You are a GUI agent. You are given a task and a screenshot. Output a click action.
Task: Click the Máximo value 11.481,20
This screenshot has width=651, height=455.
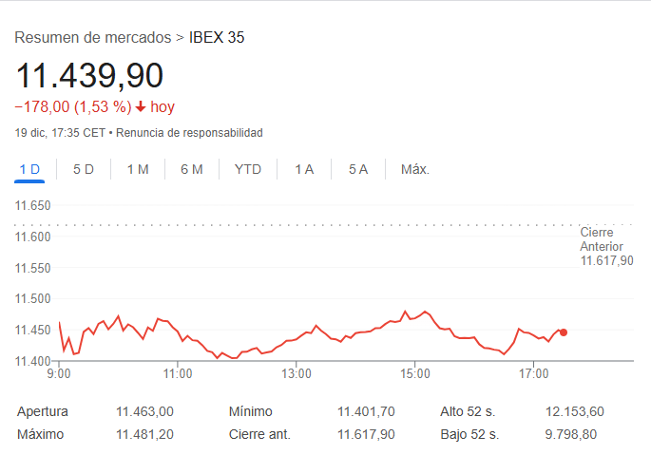144,434
